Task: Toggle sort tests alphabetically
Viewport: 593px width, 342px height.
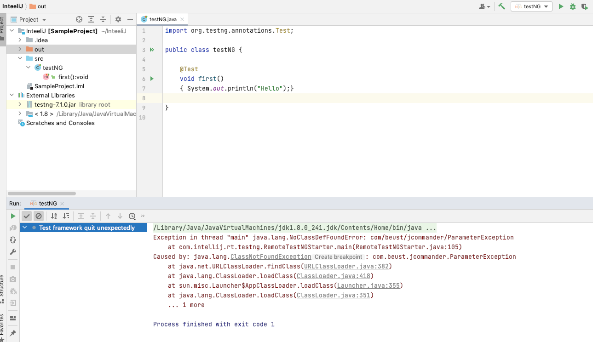Action: (54, 216)
